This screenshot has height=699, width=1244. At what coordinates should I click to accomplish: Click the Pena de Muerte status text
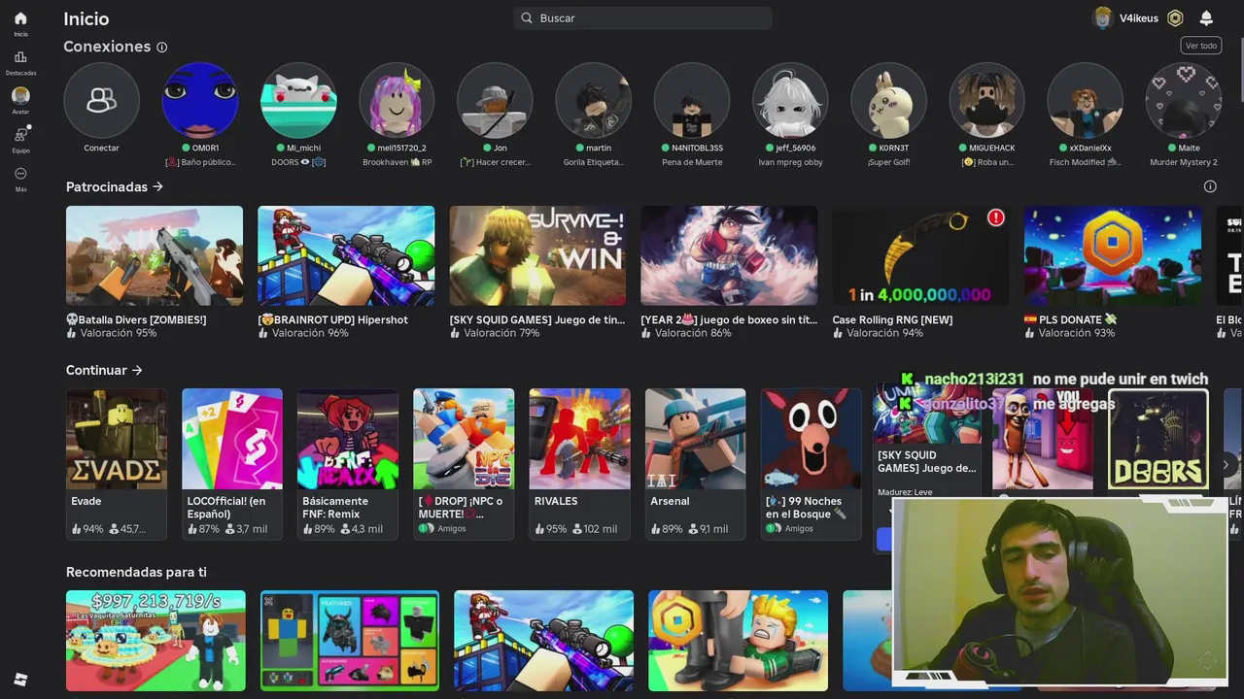pyautogui.click(x=691, y=162)
